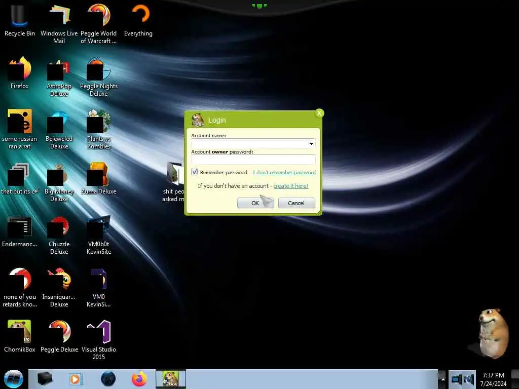The width and height of the screenshot is (519, 389).
Task: Click ChomikBox taskbar button
Action: (x=171, y=379)
